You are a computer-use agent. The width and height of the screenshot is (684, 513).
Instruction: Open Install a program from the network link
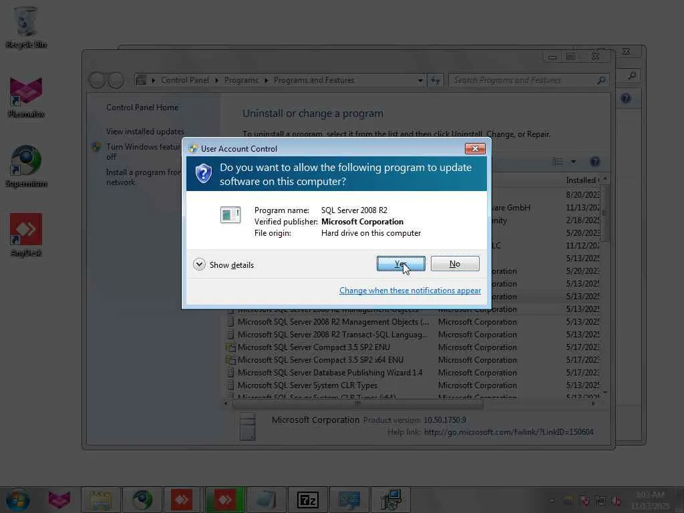pyautogui.click(x=143, y=177)
